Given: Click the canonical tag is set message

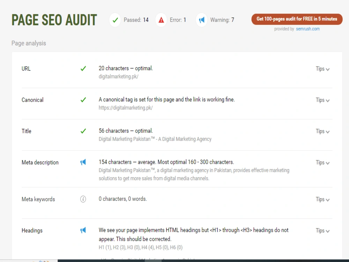Looking at the screenshot, I should tap(167, 100).
